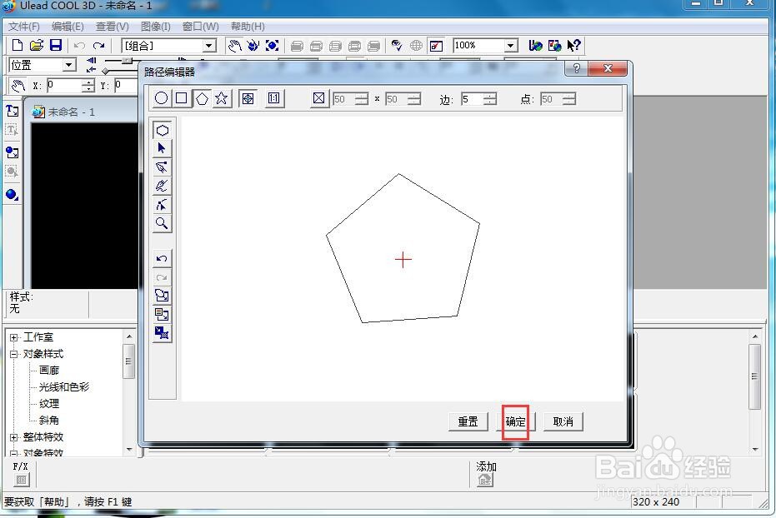
Task: Click undo in path editor sidebar
Action: pos(162,258)
